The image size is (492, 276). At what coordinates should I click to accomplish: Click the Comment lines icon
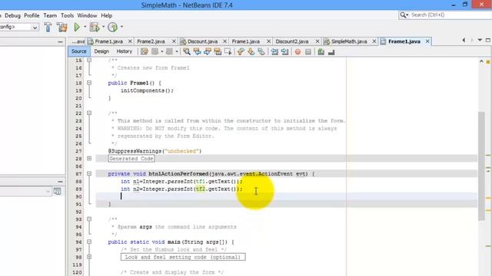pyautogui.click(x=321, y=52)
